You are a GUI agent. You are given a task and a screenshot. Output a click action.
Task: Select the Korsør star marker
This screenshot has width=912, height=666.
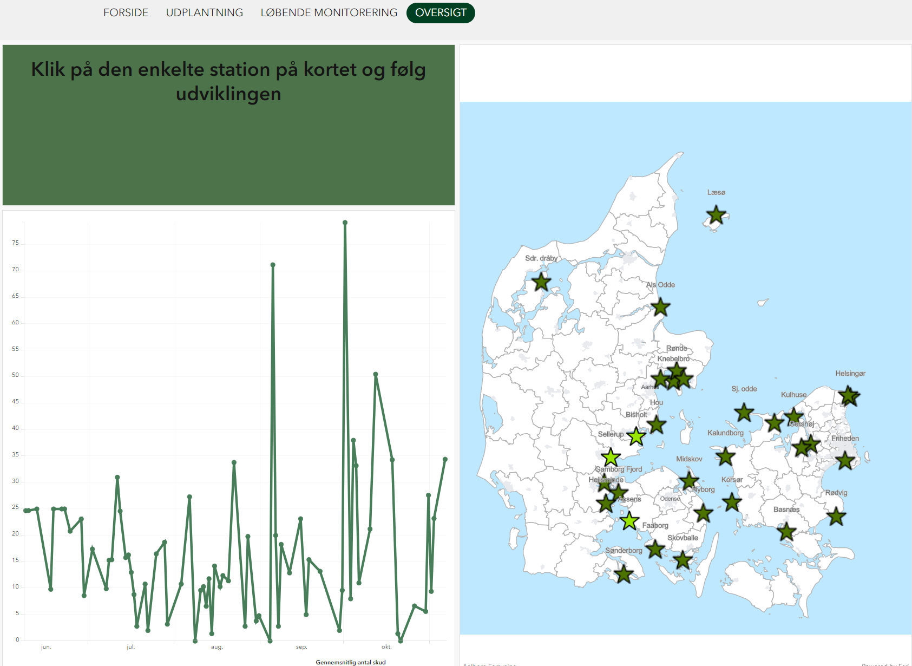[x=732, y=502]
